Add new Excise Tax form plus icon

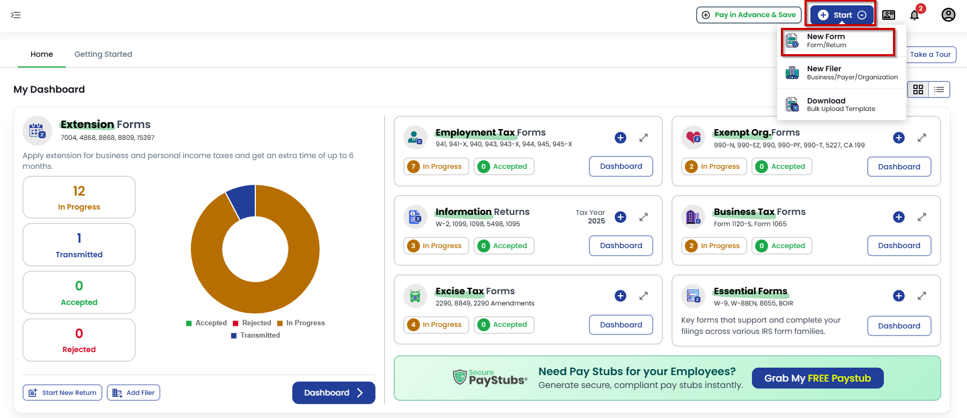point(621,296)
